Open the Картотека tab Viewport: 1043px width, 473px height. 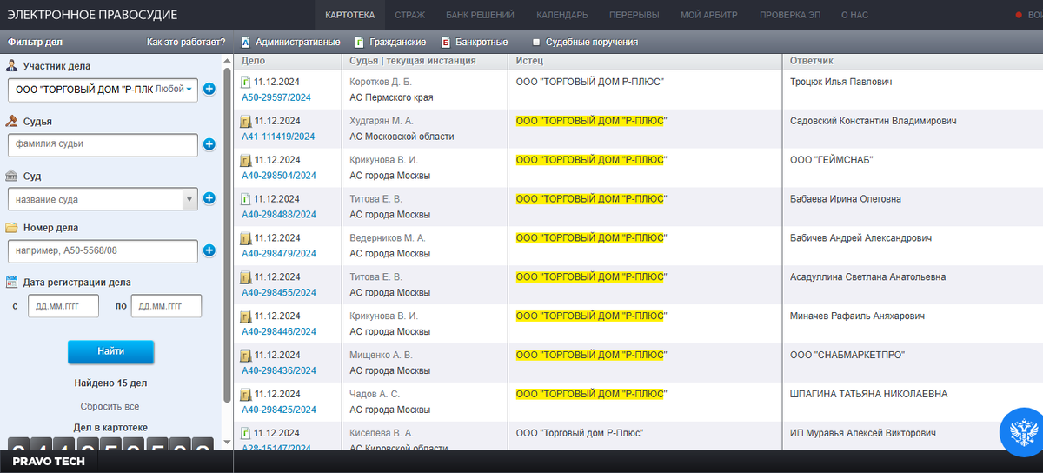pyautogui.click(x=349, y=15)
